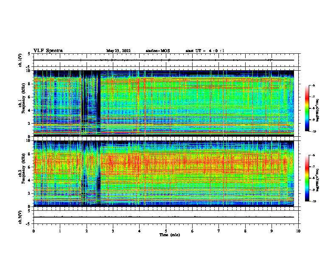The height and width of the screenshot is (259, 336).
Task: Click the dark dropout band in ch.1 spectrogram
Action: click(x=99, y=105)
